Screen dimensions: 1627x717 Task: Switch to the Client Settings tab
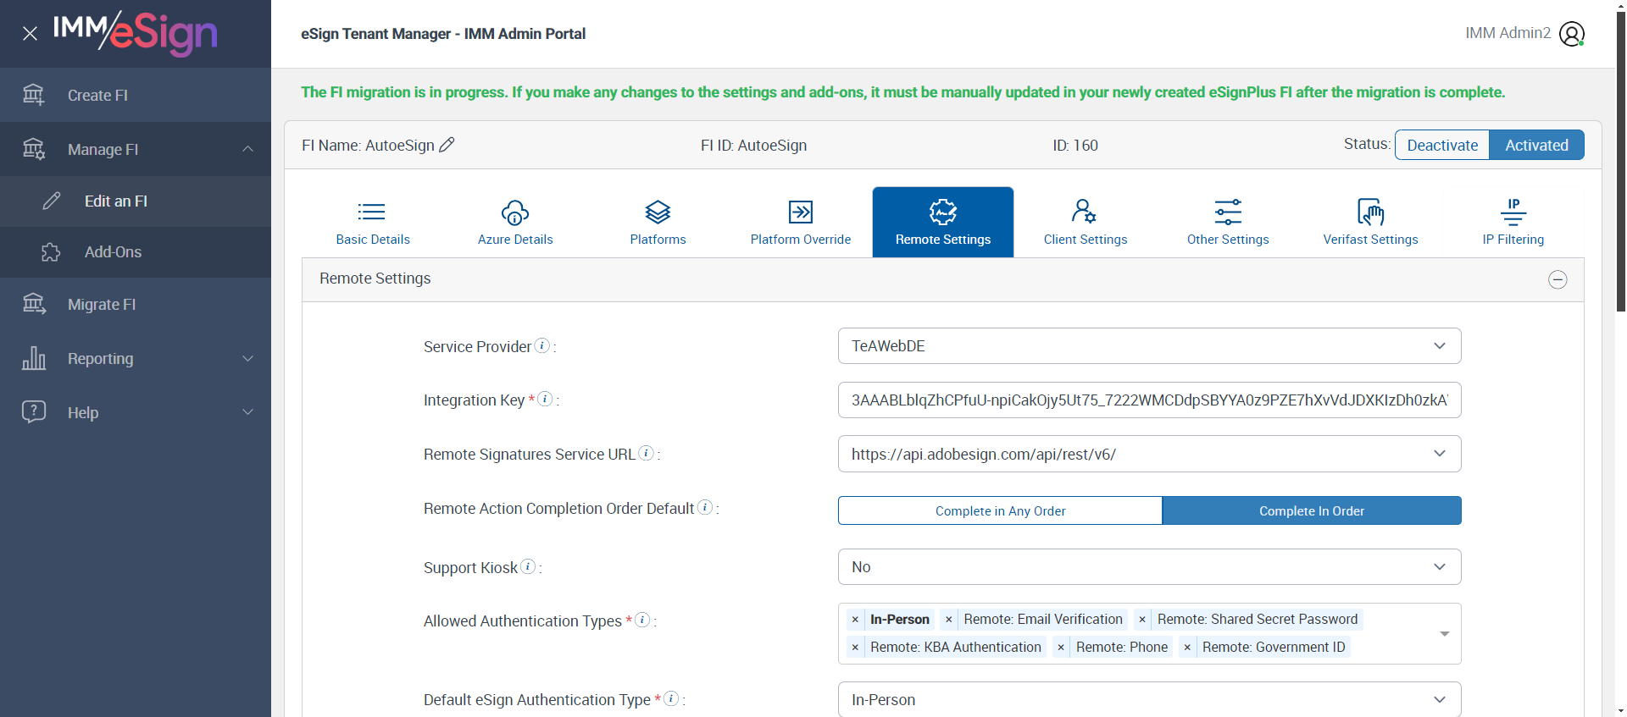click(1085, 222)
